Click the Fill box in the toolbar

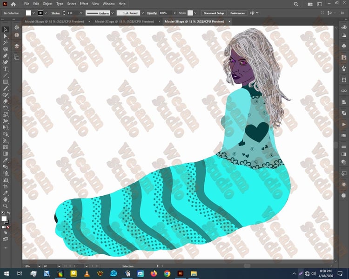pyautogui.click(x=4, y=219)
